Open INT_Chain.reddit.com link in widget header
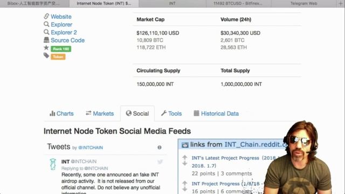The image size is (345, 194). pos(257,144)
